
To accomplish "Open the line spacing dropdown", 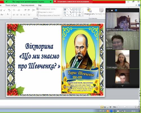I will [x=34, y=10].
